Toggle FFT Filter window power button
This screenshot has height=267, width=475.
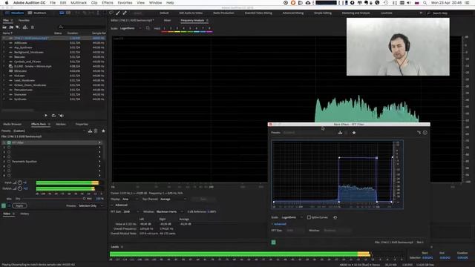tap(274, 243)
